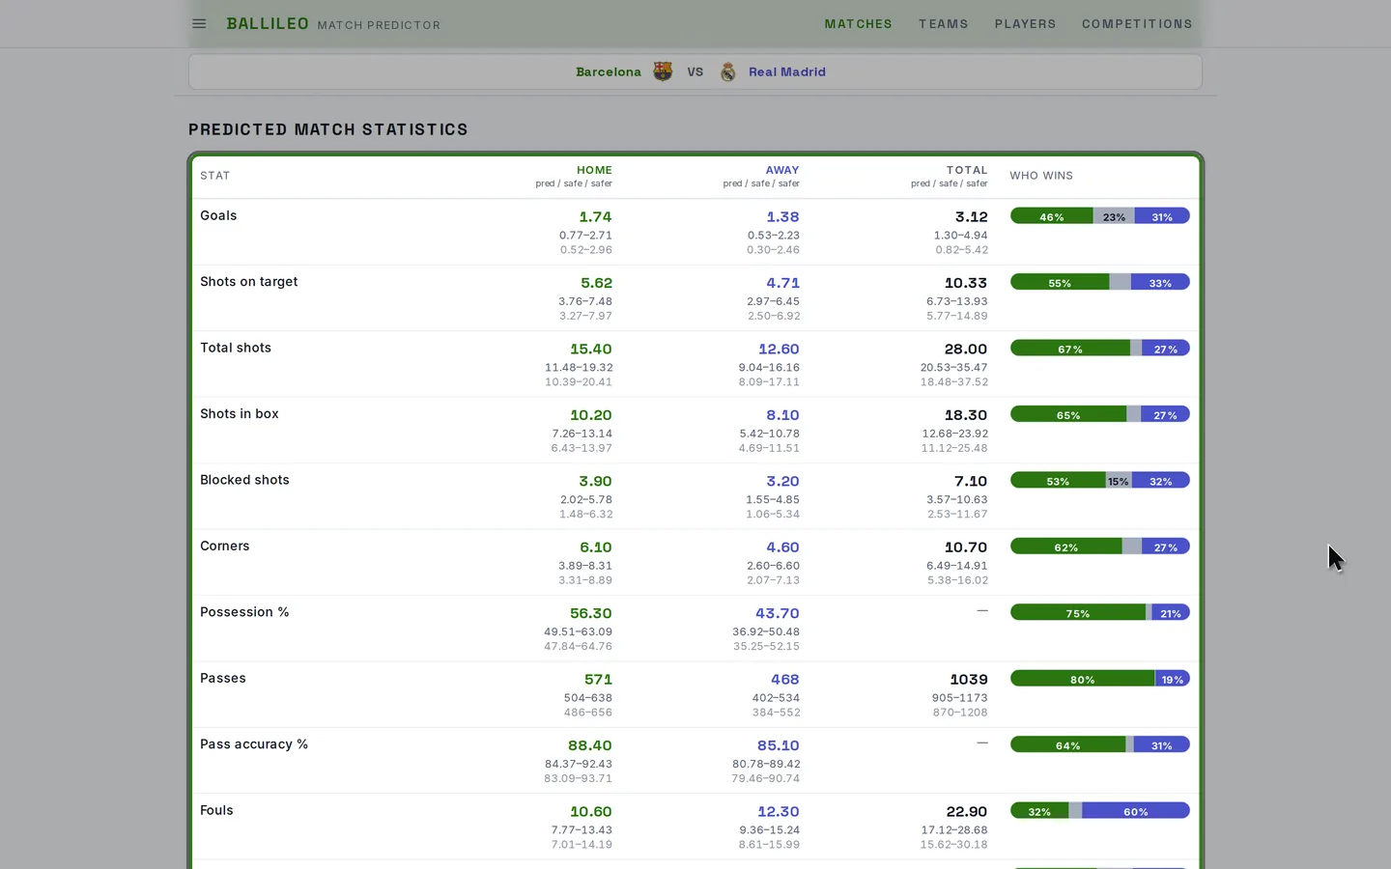Go to the Players section
Image resolution: width=1391 pixels, height=869 pixels.
pos(1025,24)
